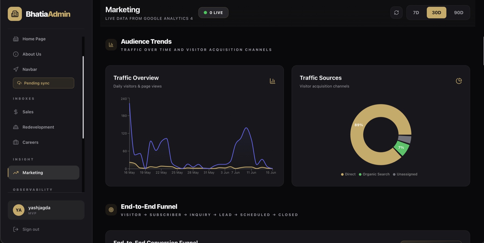Select the 30D time range
The width and height of the screenshot is (484, 243).
coord(436,13)
